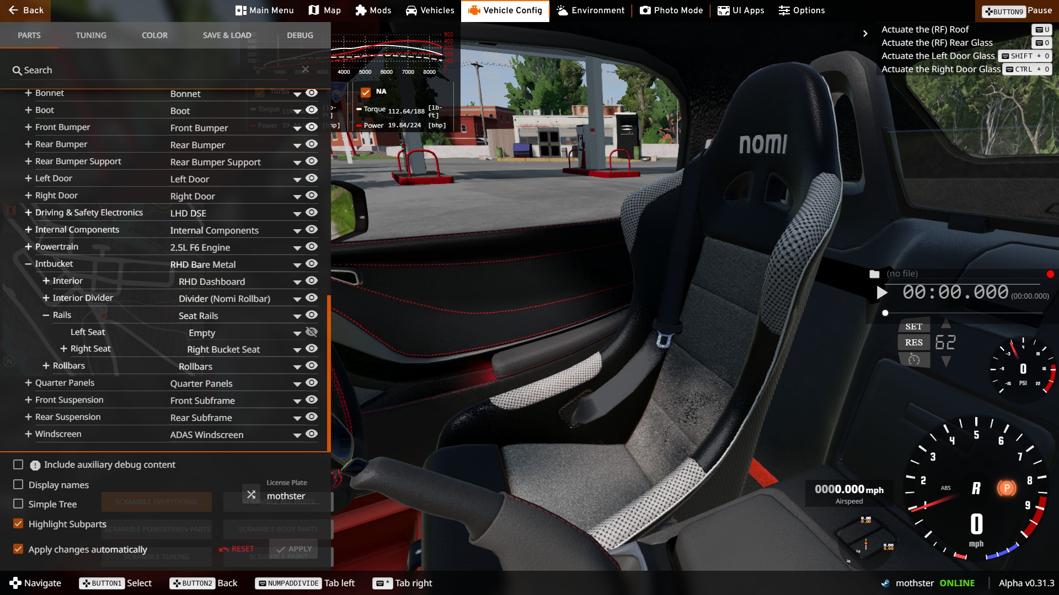Click the red replay record button

coord(1050,274)
